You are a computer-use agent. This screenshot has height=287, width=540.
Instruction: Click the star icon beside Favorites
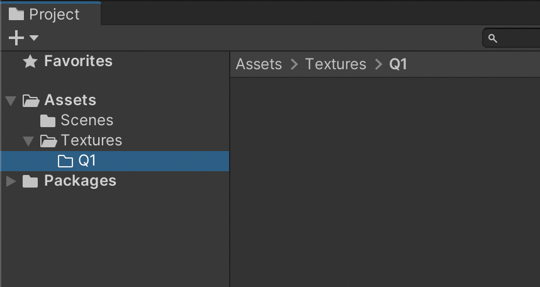click(x=30, y=61)
